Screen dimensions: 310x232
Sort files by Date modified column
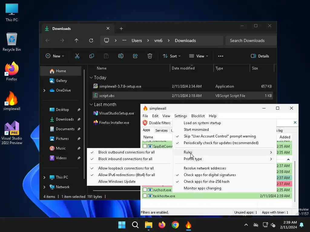[183, 68]
